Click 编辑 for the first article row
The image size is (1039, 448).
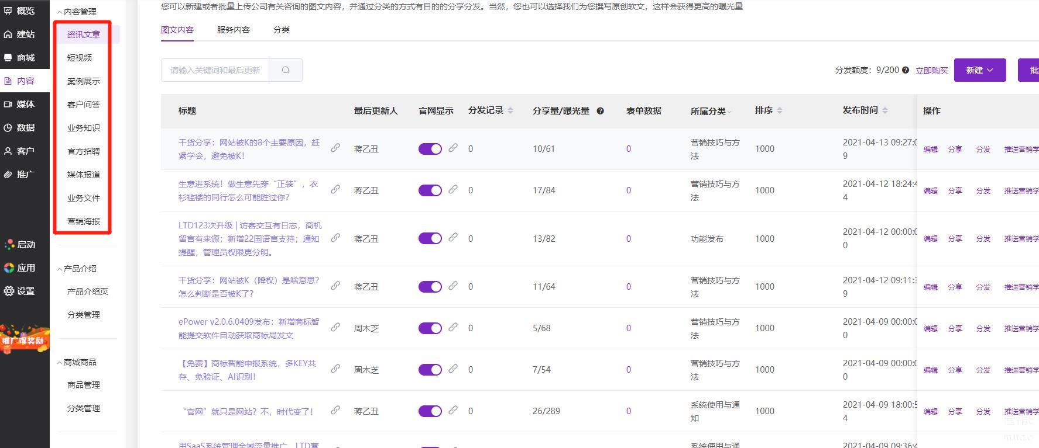[x=930, y=150]
